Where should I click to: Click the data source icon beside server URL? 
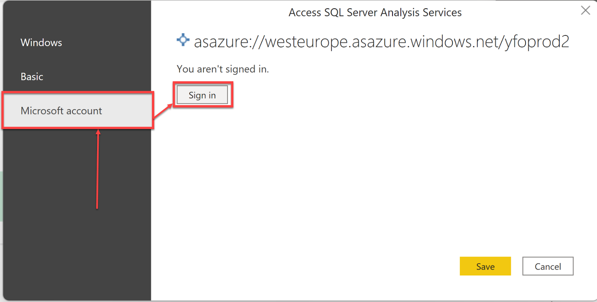[183, 40]
